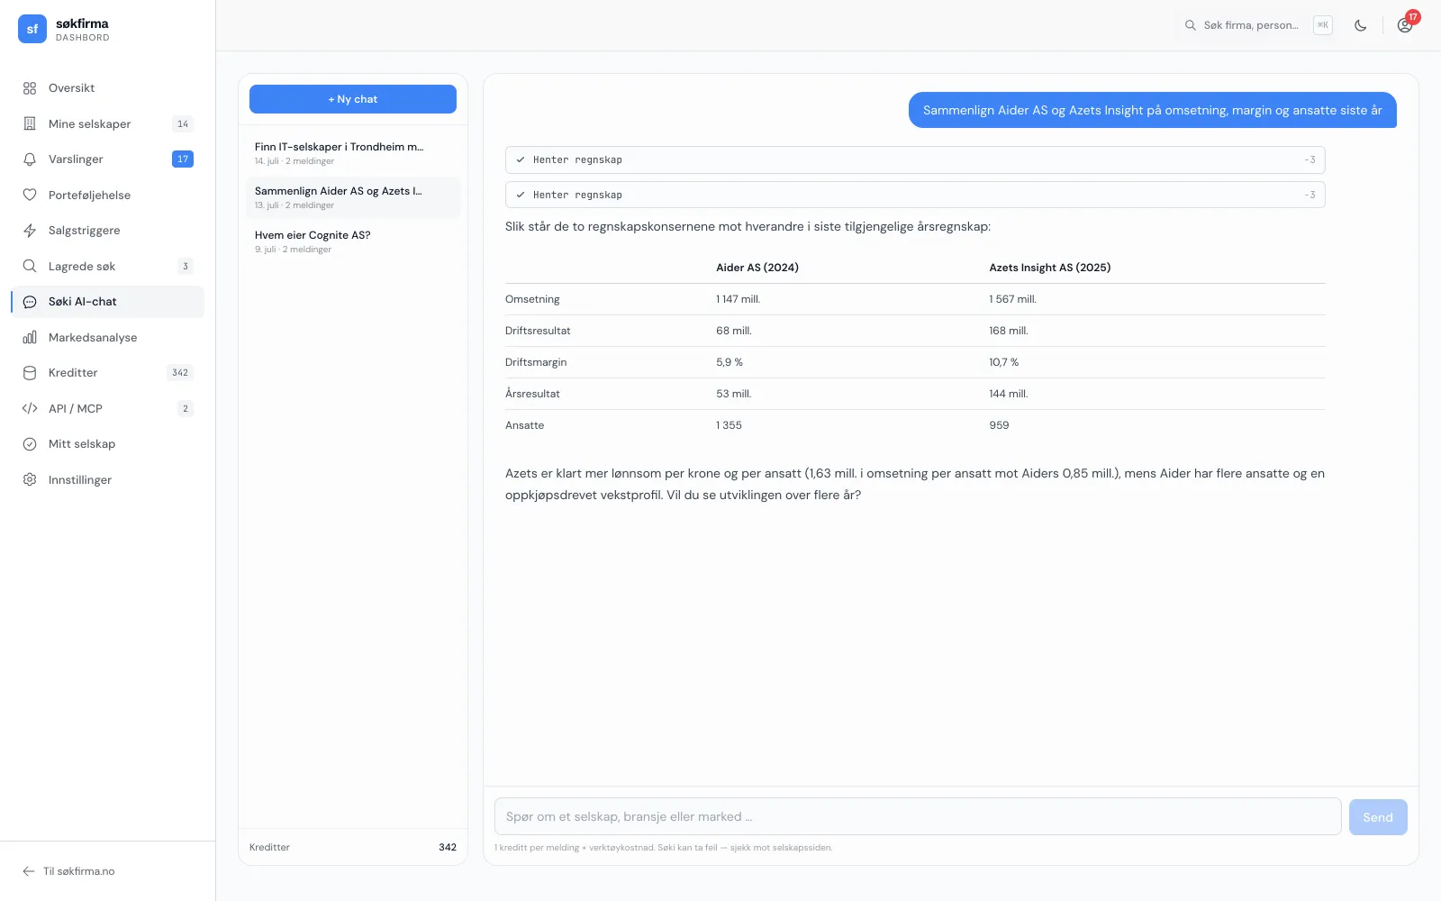Toggle dark mode with the moon icon
The height and width of the screenshot is (901, 1441).
tap(1361, 25)
